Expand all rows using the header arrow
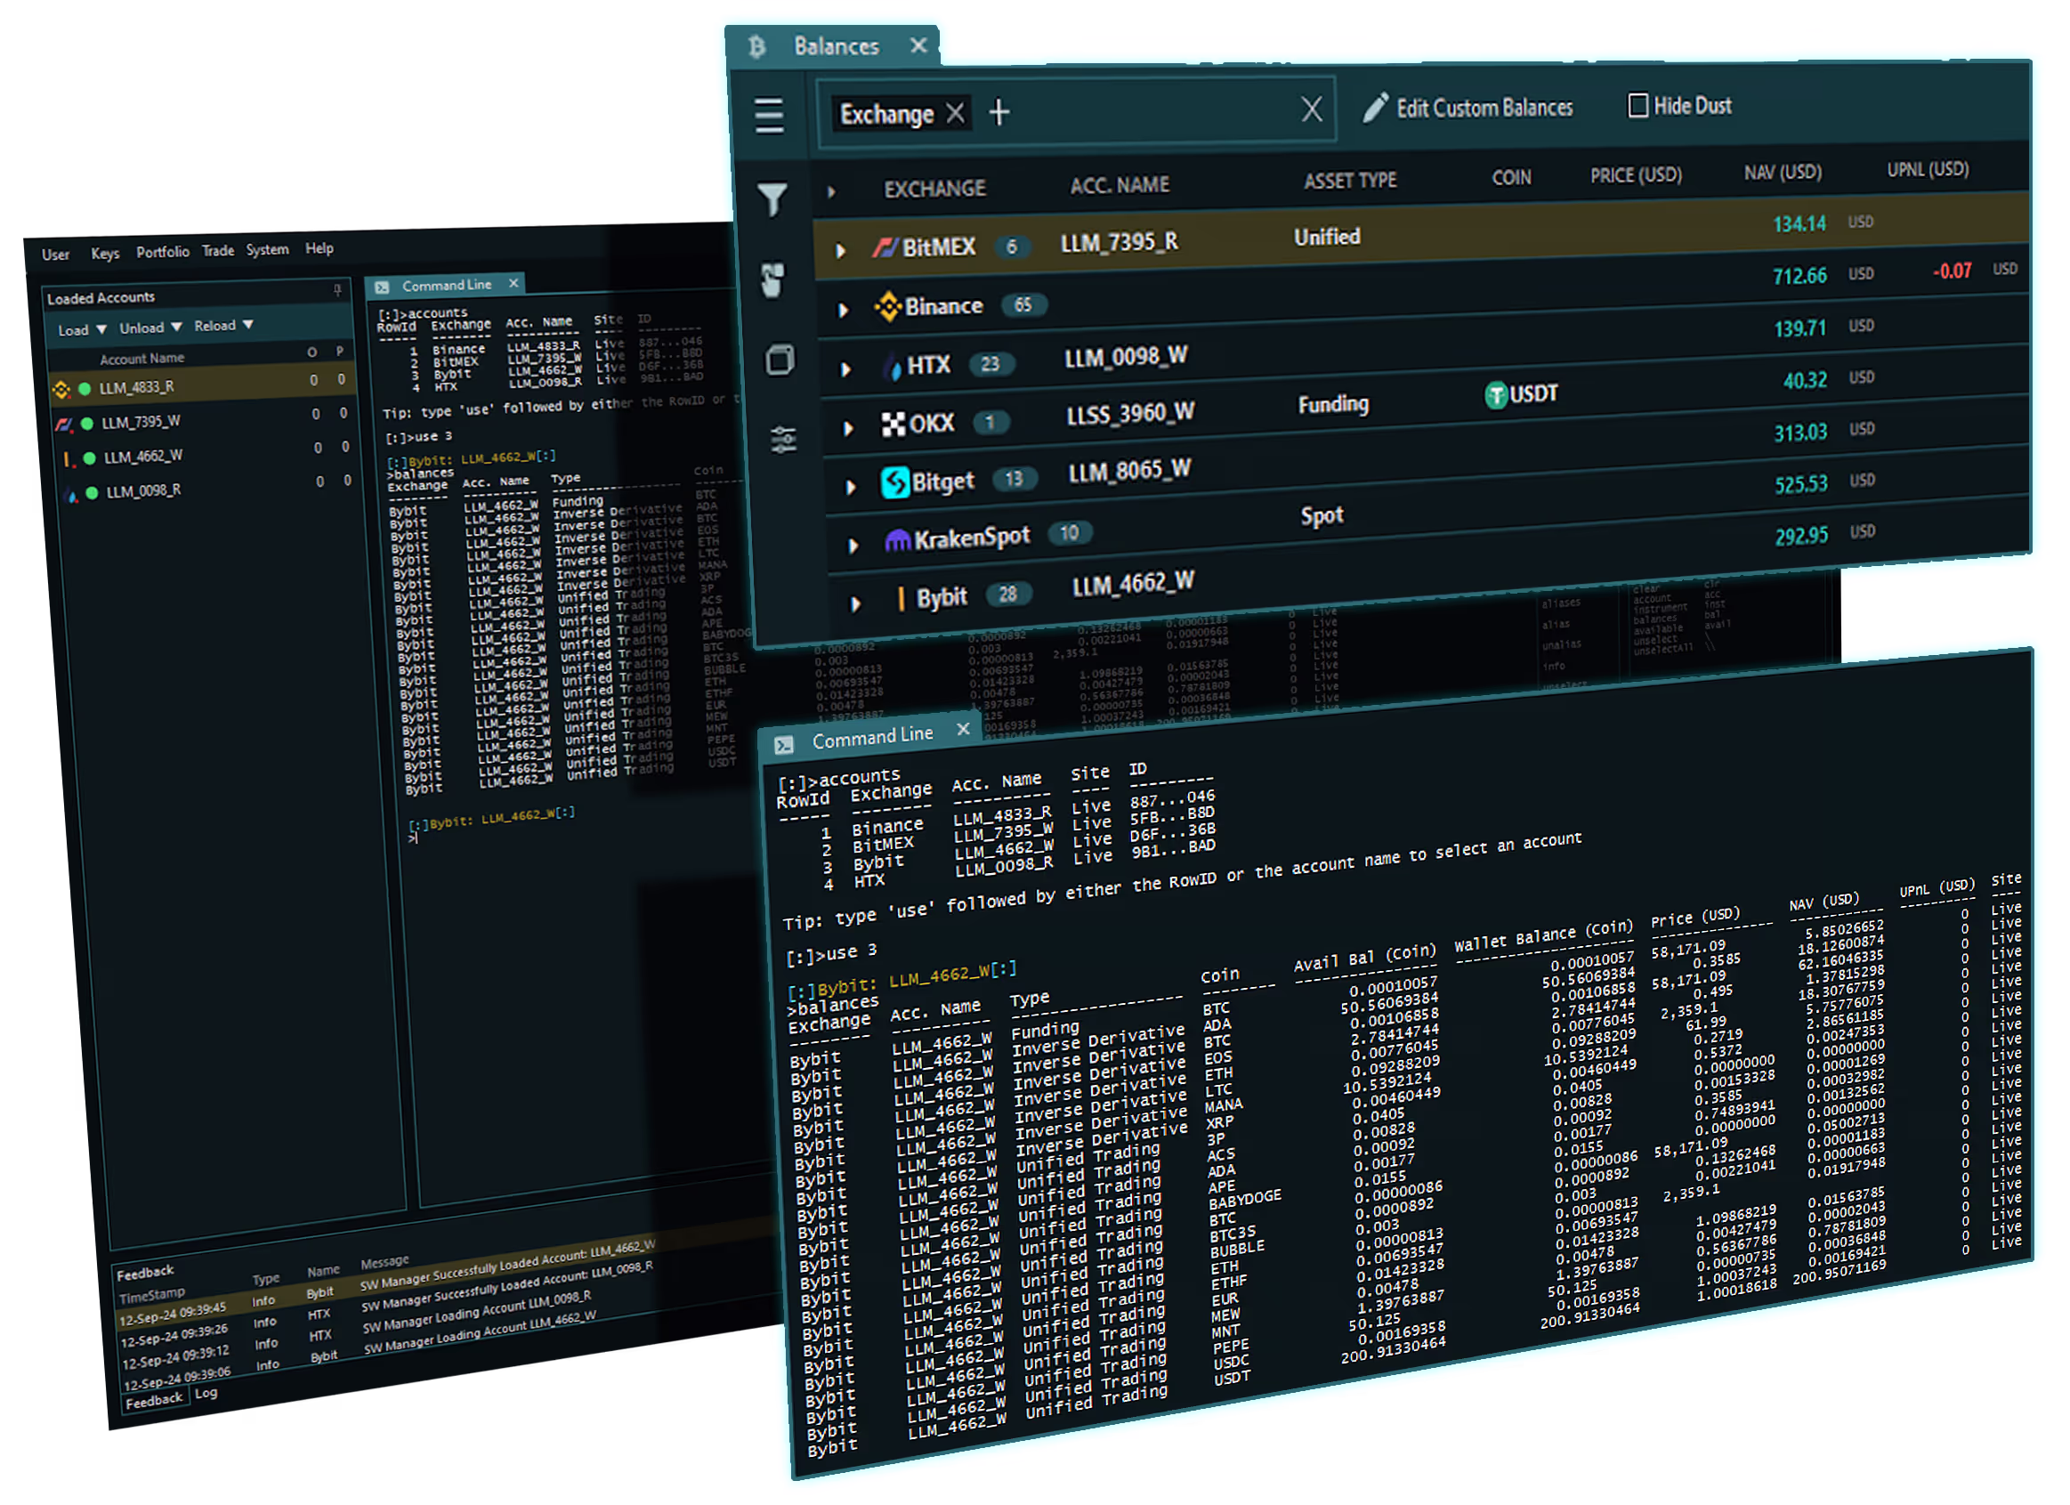Image resolution: width=2070 pixels, height=1505 pixels. tap(831, 191)
